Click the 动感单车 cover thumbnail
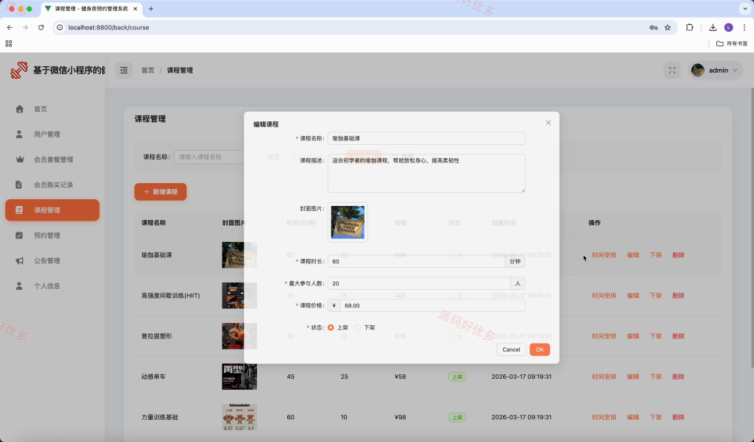 point(239,377)
